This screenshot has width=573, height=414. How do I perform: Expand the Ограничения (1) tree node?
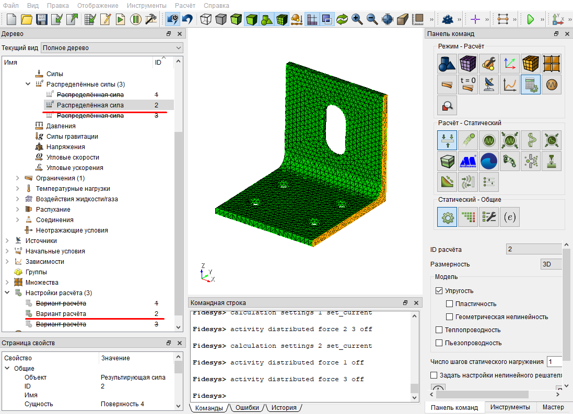pyautogui.click(x=18, y=178)
